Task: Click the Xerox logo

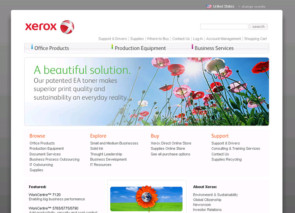Action: coord(49,27)
